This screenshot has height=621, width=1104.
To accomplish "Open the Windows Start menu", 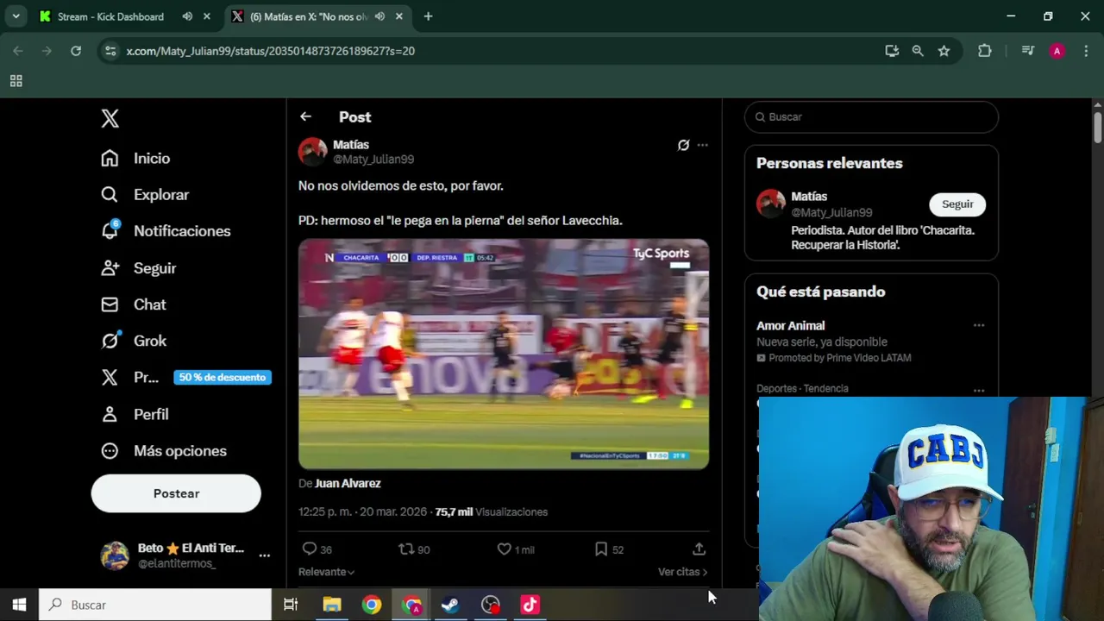I will tap(19, 605).
